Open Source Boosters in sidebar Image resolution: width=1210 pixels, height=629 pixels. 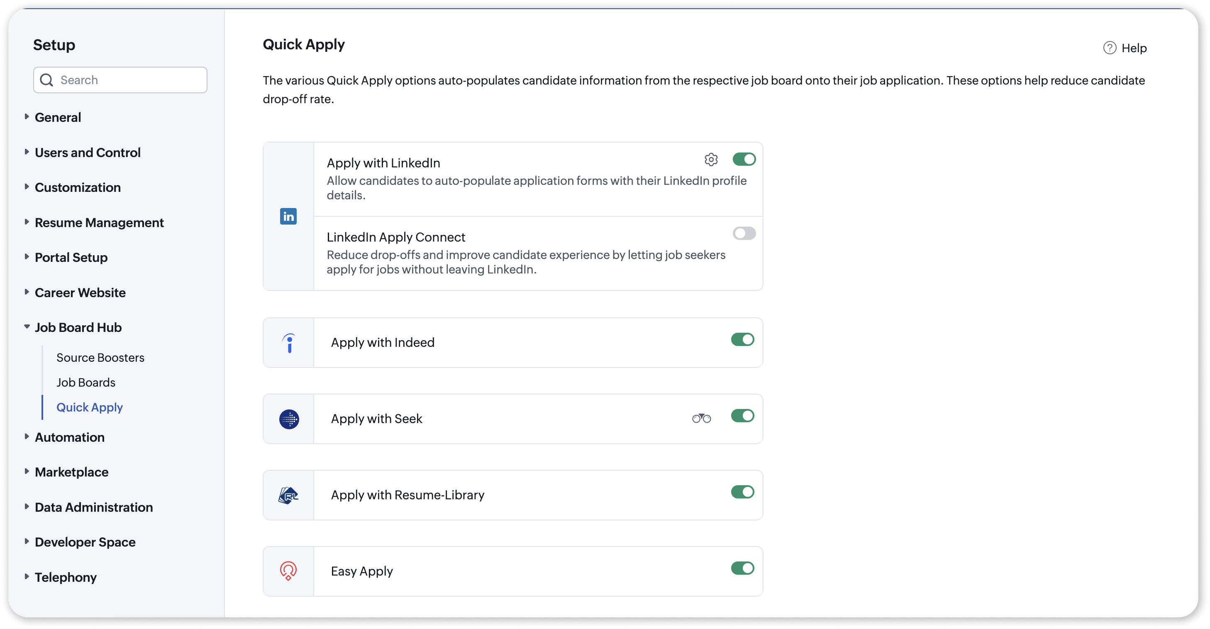coord(100,358)
